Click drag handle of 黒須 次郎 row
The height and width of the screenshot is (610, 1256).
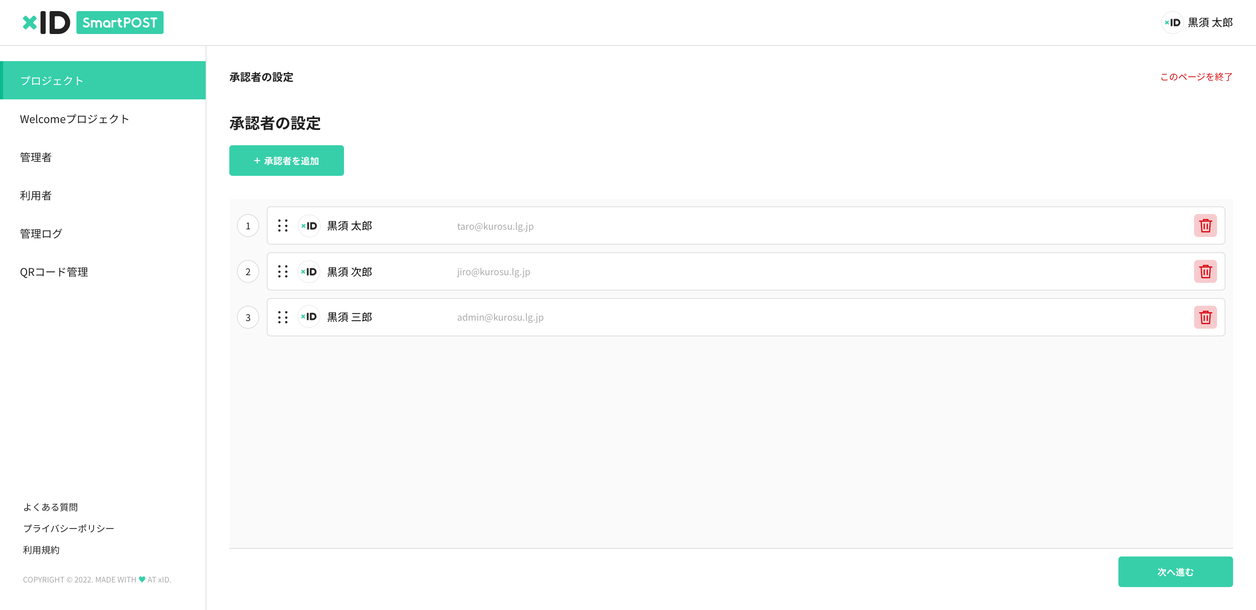(x=283, y=272)
